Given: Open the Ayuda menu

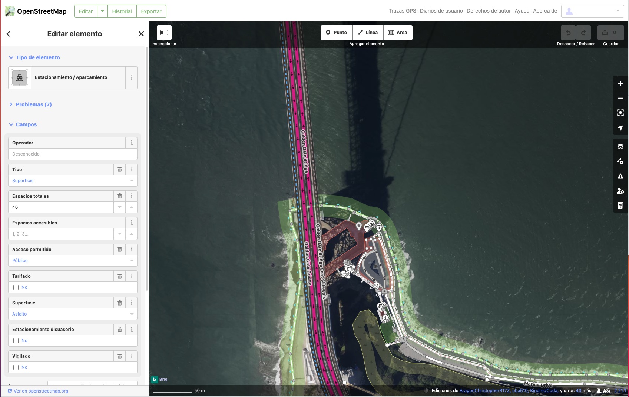Looking at the screenshot, I should [522, 11].
